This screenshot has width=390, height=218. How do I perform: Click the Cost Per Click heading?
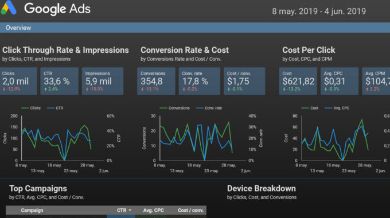click(309, 50)
